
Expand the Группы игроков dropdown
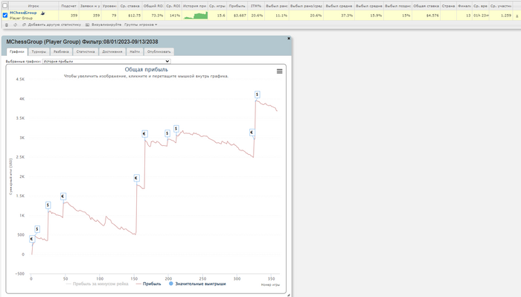[141, 25]
